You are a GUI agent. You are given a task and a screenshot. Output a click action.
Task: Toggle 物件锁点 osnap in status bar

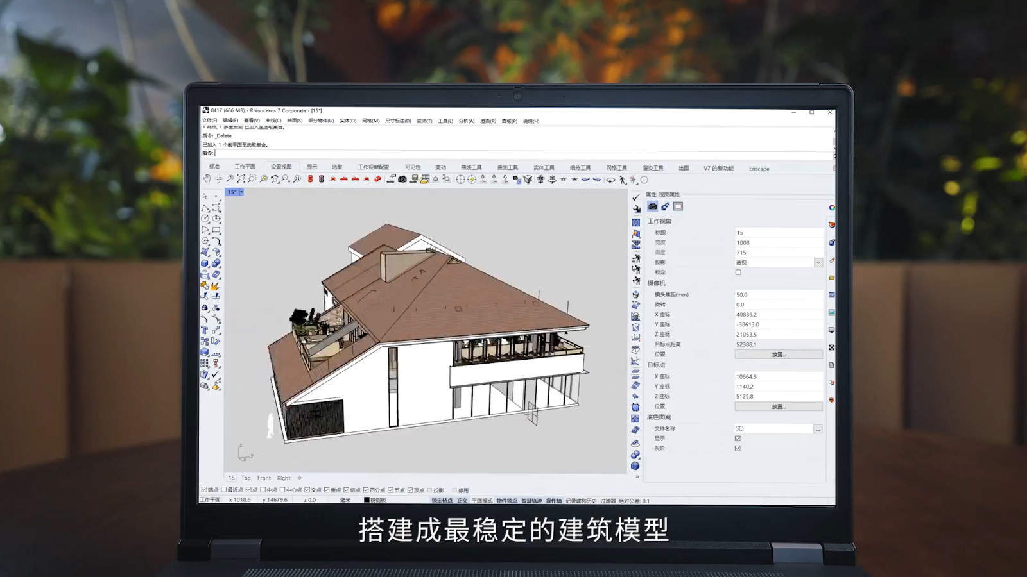[506, 500]
